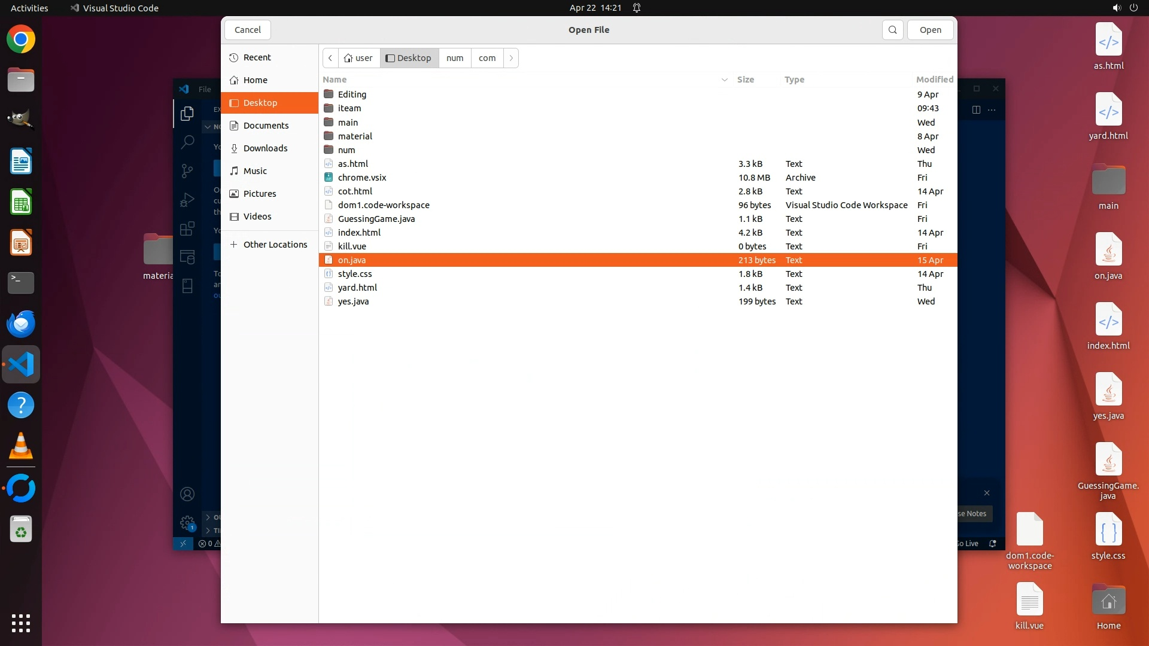
Task: Open Google Chrome from the dock
Action: [21, 39]
